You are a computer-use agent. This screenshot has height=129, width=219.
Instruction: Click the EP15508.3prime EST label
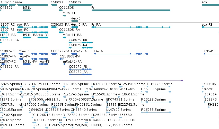click(x=104, y=94)
